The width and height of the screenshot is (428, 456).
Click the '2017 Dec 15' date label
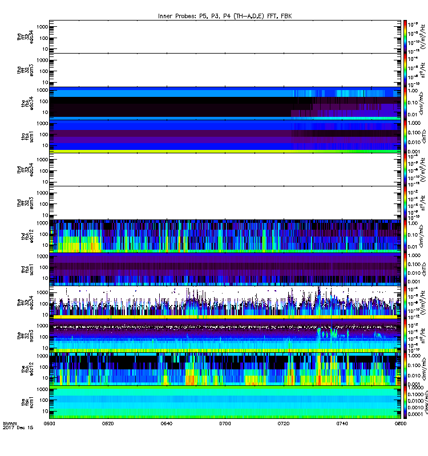tap(18, 427)
